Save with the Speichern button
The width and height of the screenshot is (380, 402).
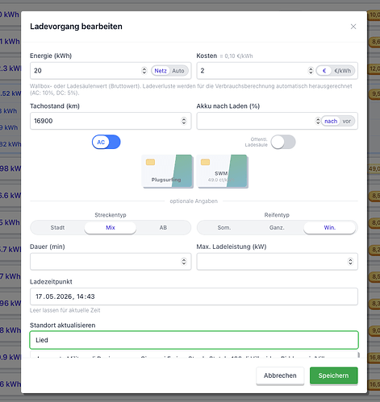(334, 375)
